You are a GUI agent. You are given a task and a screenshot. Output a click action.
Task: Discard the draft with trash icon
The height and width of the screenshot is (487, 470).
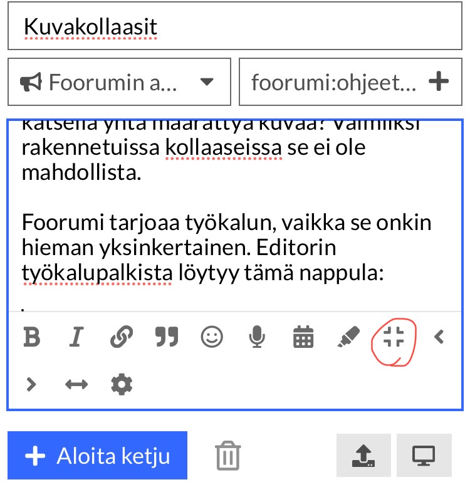coord(228,455)
